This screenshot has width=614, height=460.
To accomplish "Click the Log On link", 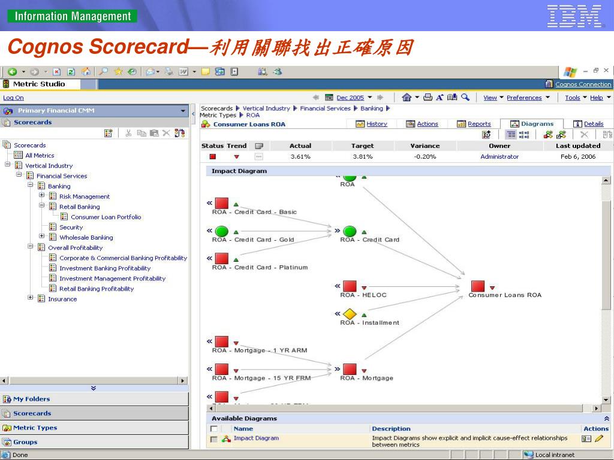I will pyautogui.click(x=13, y=98).
